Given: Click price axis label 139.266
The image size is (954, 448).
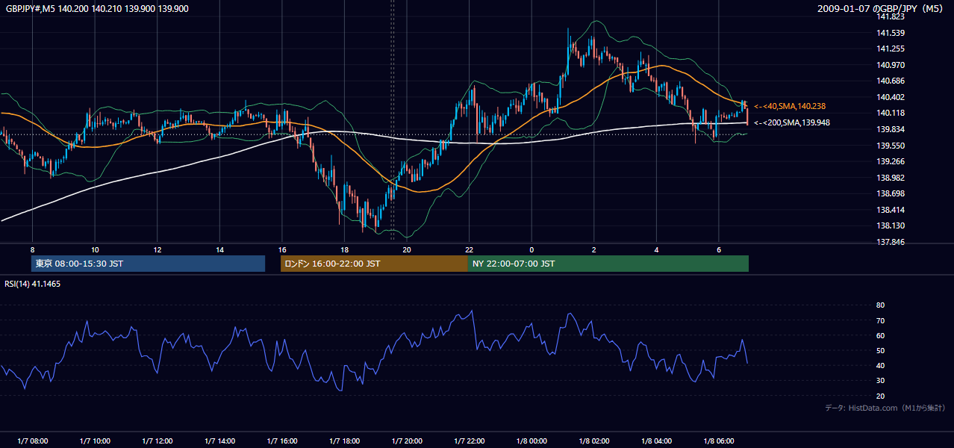Looking at the screenshot, I should (891, 161).
